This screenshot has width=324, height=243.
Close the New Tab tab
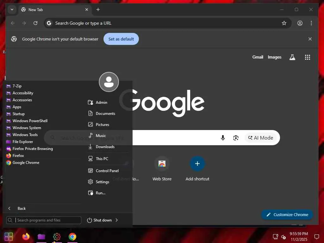[87, 9]
